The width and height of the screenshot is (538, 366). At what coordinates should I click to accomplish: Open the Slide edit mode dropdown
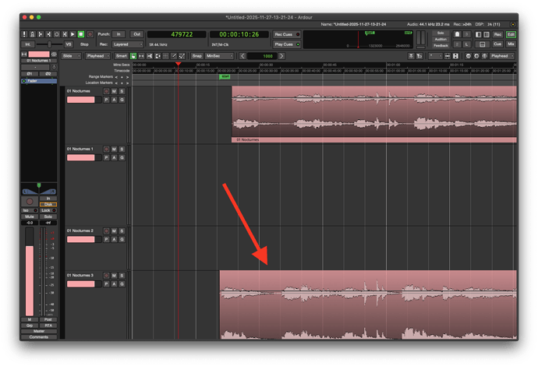point(69,56)
